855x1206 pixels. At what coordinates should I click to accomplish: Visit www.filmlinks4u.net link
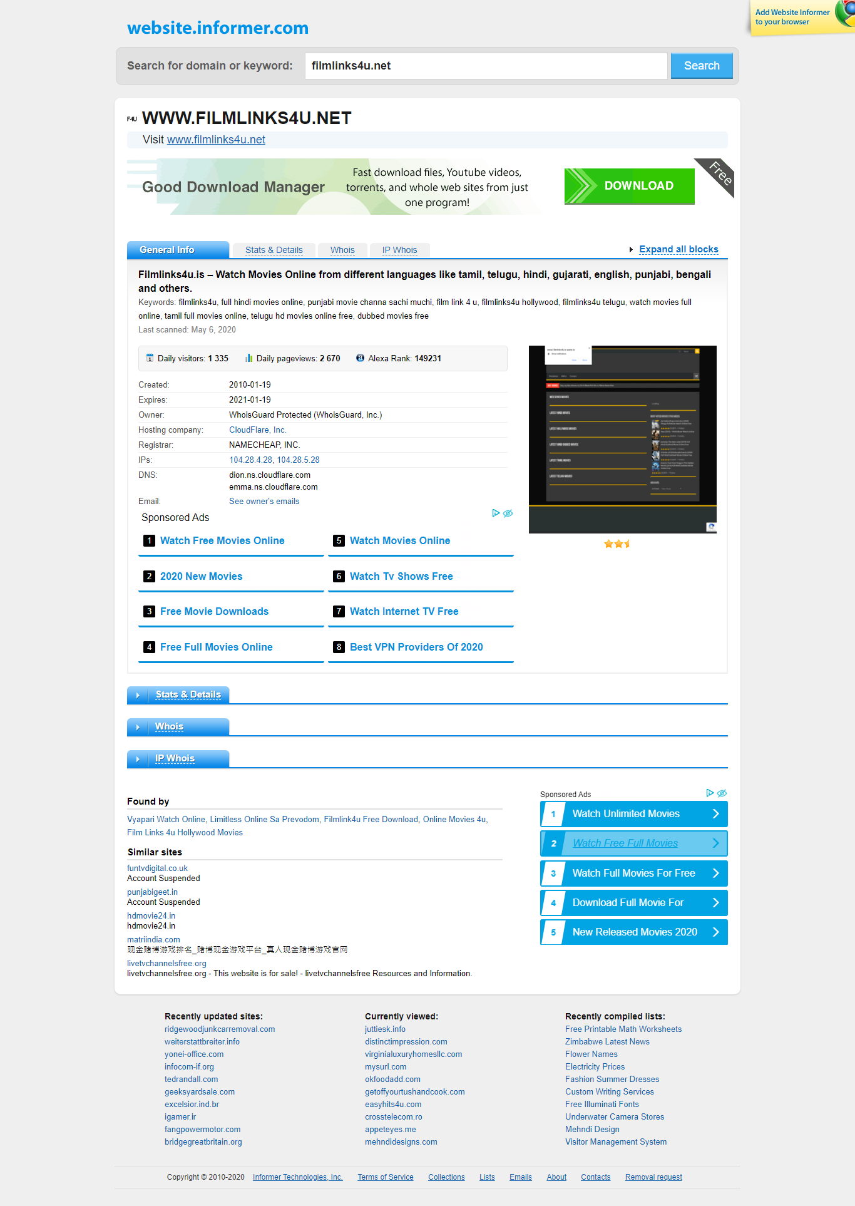coord(216,140)
